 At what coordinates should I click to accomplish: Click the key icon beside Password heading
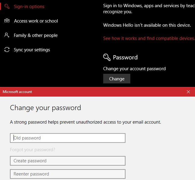coord(107,57)
